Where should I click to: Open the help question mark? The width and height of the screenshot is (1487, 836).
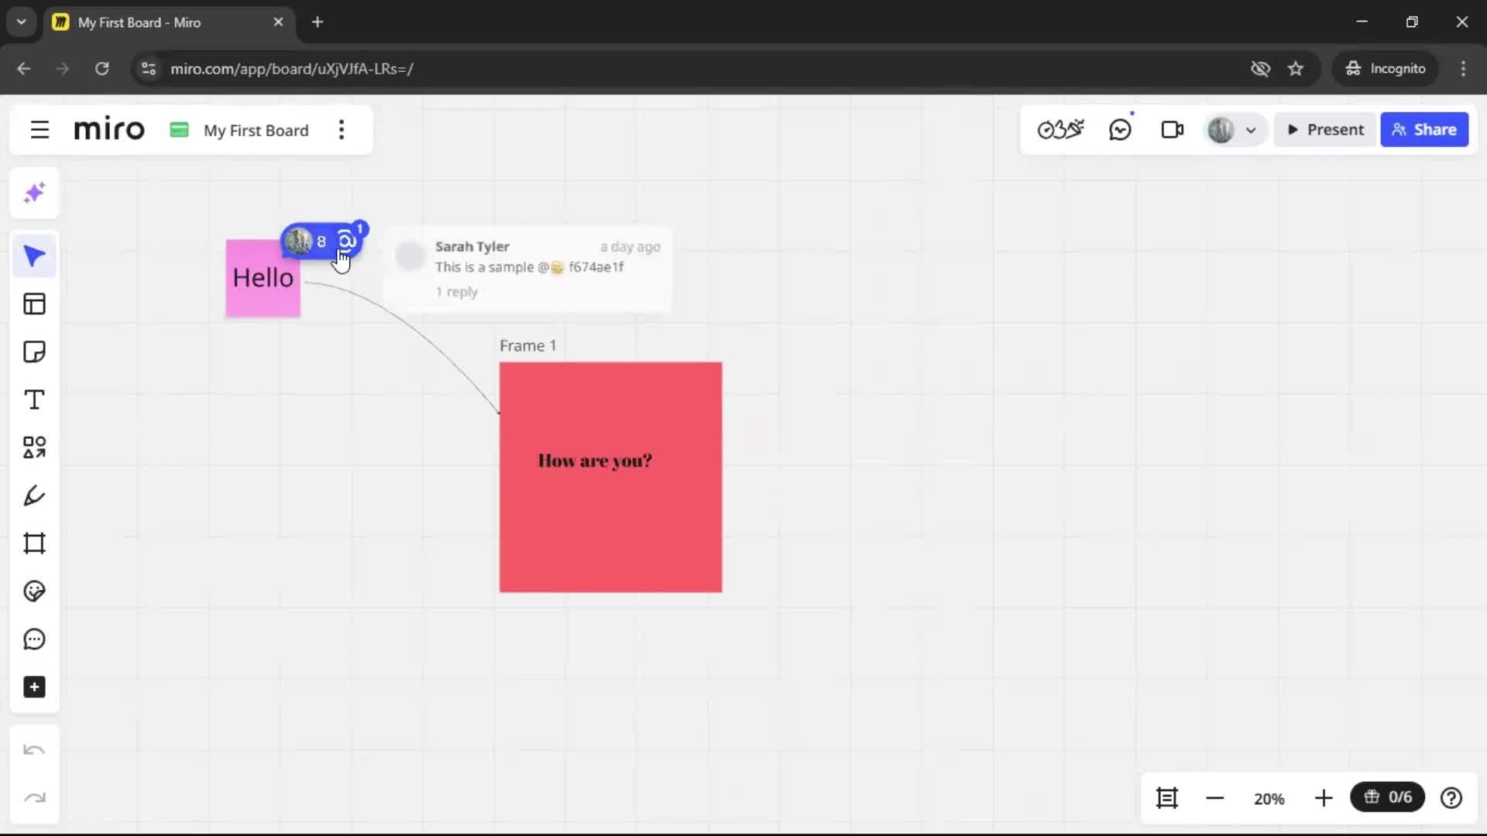(1451, 798)
